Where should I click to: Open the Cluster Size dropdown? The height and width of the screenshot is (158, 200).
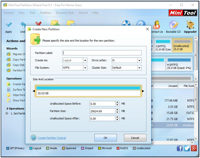pyautogui.click(x=139, y=68)
